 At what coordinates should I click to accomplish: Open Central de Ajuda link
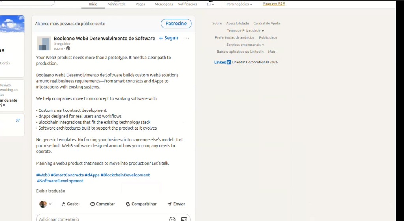pyautogui.click(x=266, y=23)
